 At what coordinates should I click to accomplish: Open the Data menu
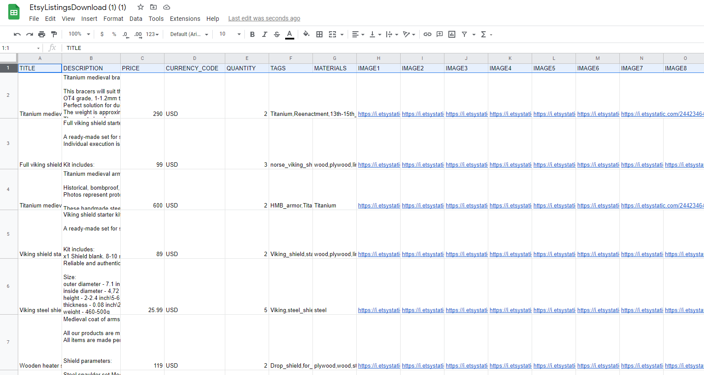136,19
